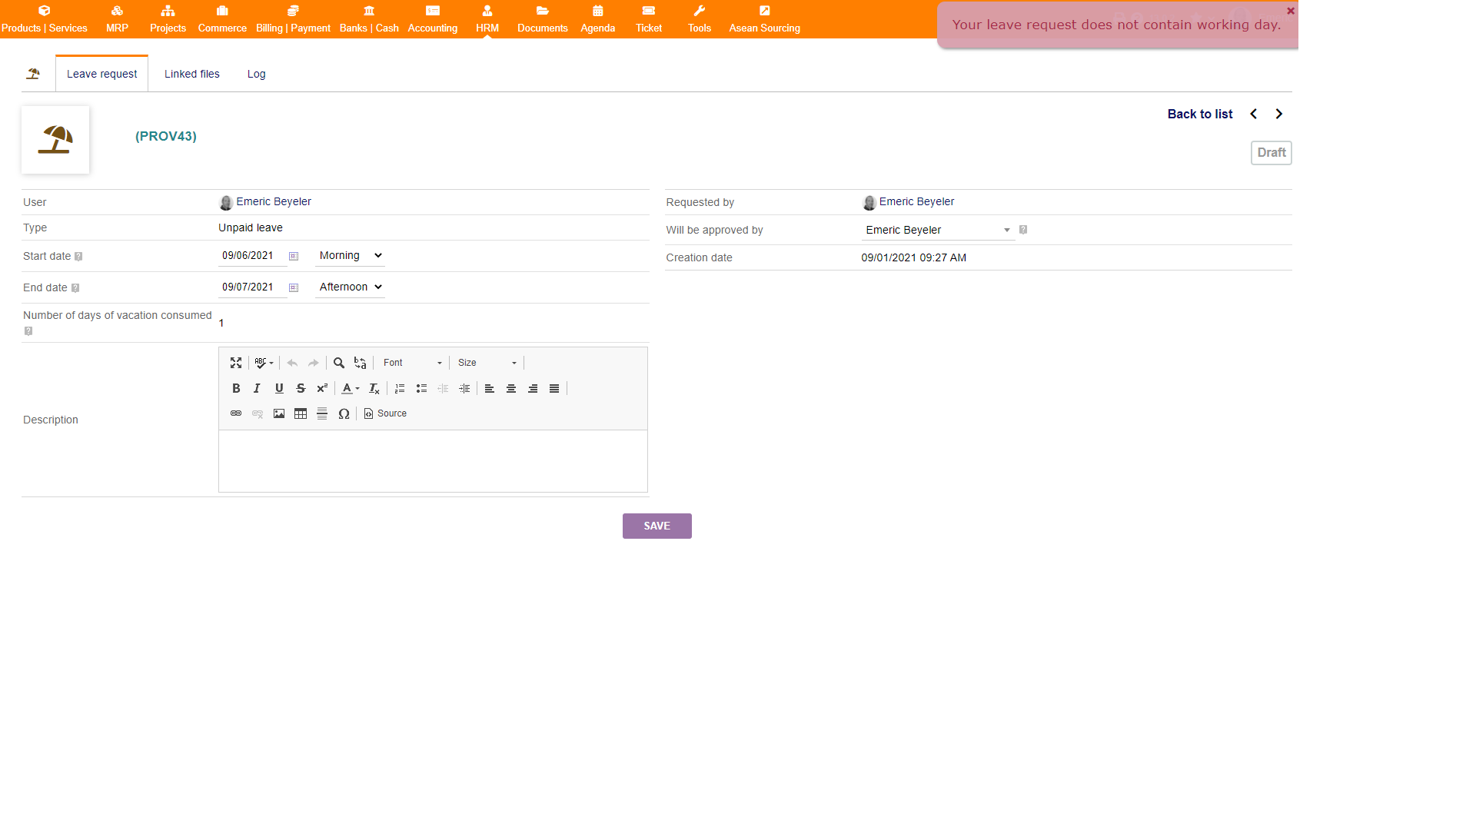Open Find in the description editor
The width and height of the screenshot is (1476, 830).
tap(339, 363)
